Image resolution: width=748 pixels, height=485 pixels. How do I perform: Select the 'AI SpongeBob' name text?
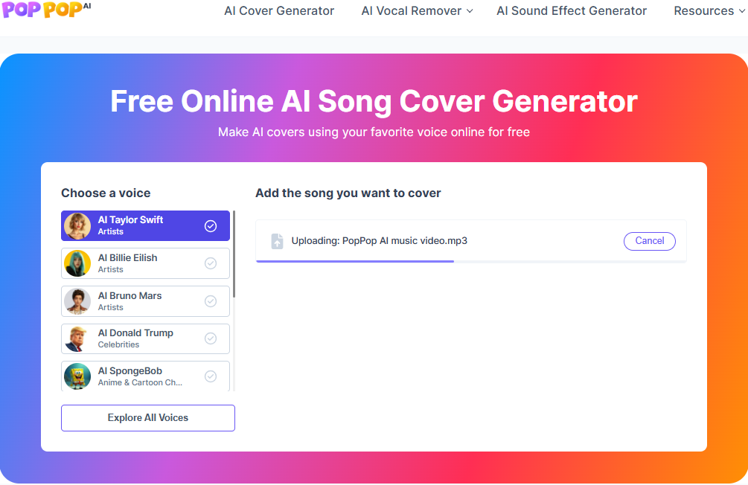click(130, 371)
